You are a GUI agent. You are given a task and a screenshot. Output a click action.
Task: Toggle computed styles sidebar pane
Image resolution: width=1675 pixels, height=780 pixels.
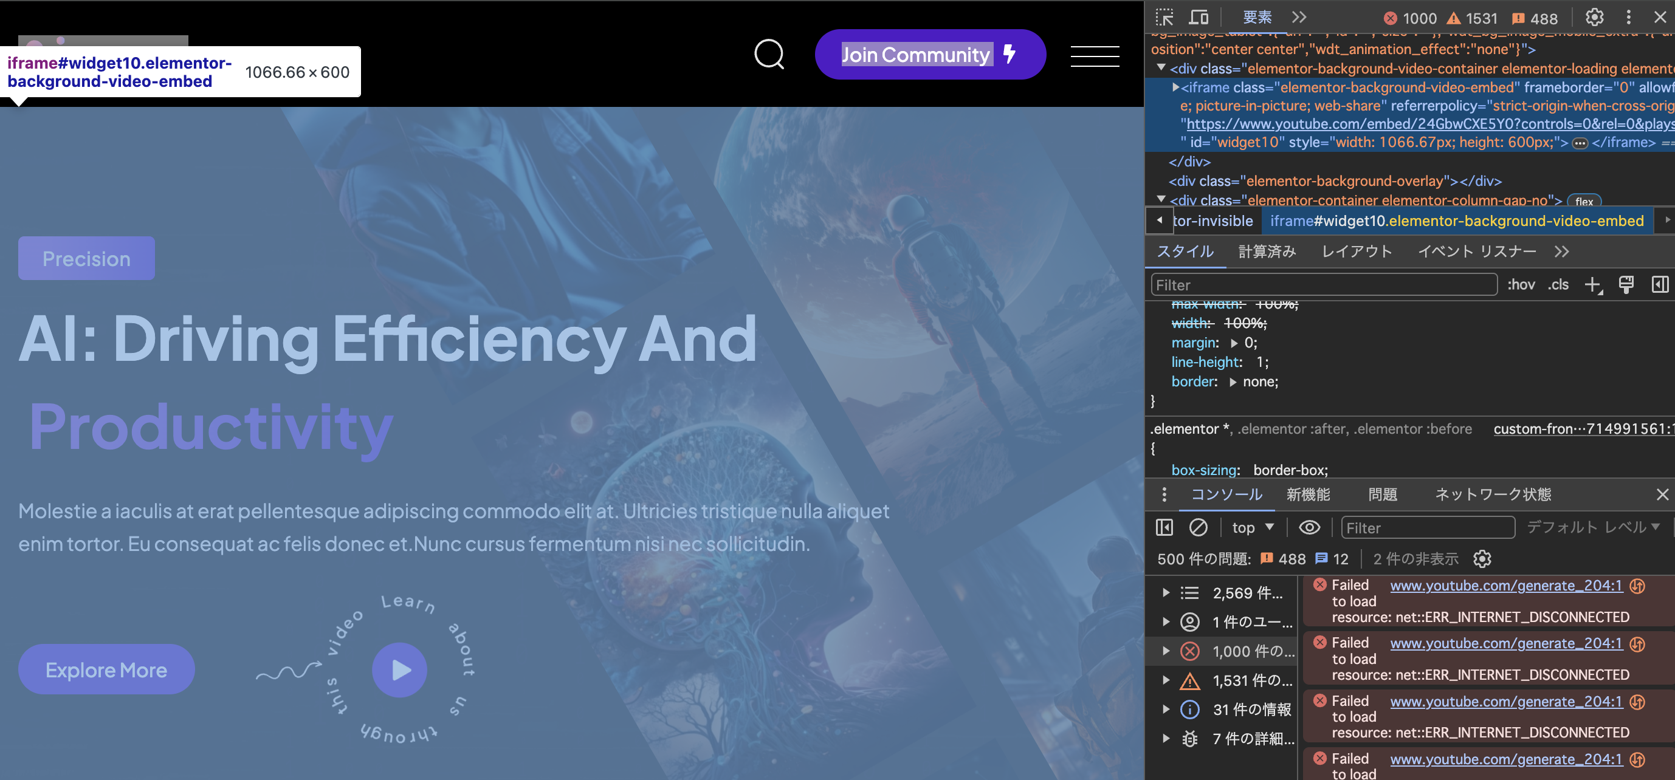(x=1659, y=285)
